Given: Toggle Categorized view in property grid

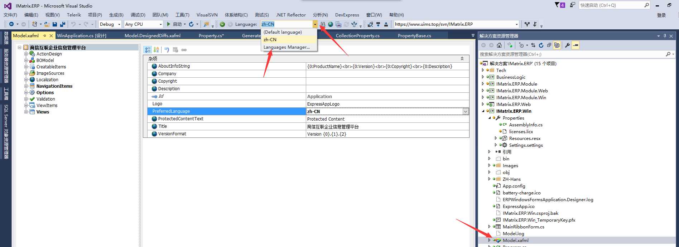Looking at the screenshot, I should click(148, 50).
